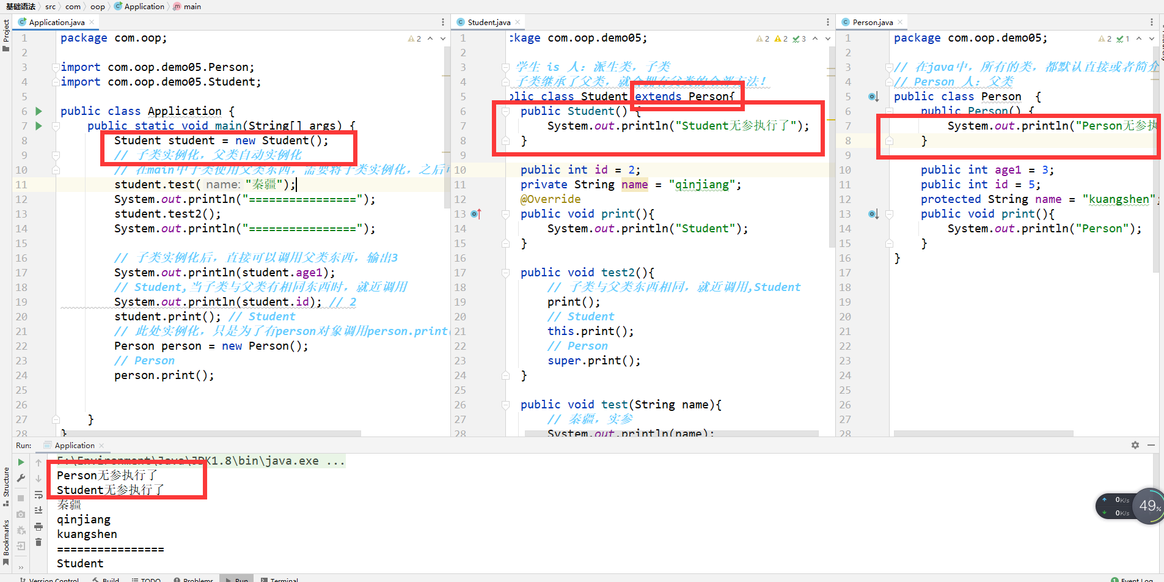Go to next highlighted problem in Person.java
Screen dimensions: 1164x582
1152,39
